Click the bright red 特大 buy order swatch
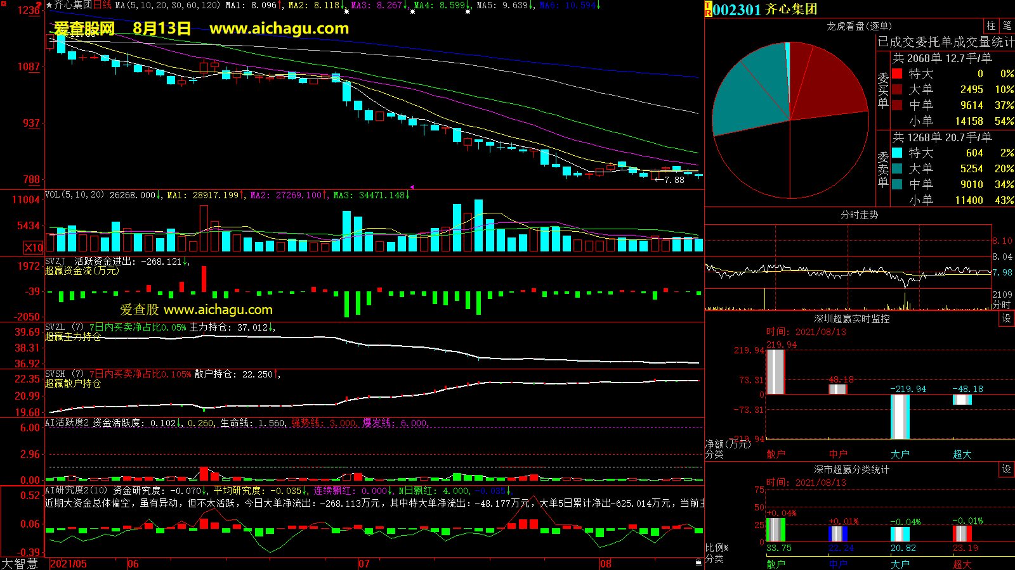1015x570 pixels. click(x=897, y=73)
